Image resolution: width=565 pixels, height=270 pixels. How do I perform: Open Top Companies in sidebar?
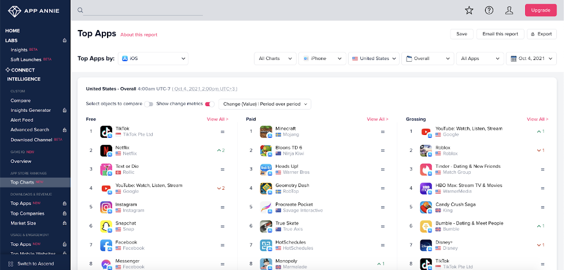click(x=27, y=213)
